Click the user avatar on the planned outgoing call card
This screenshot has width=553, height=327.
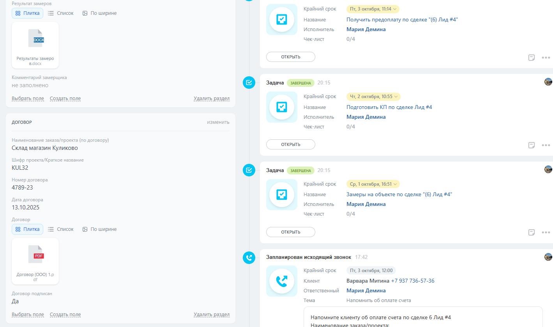point(548,257)
